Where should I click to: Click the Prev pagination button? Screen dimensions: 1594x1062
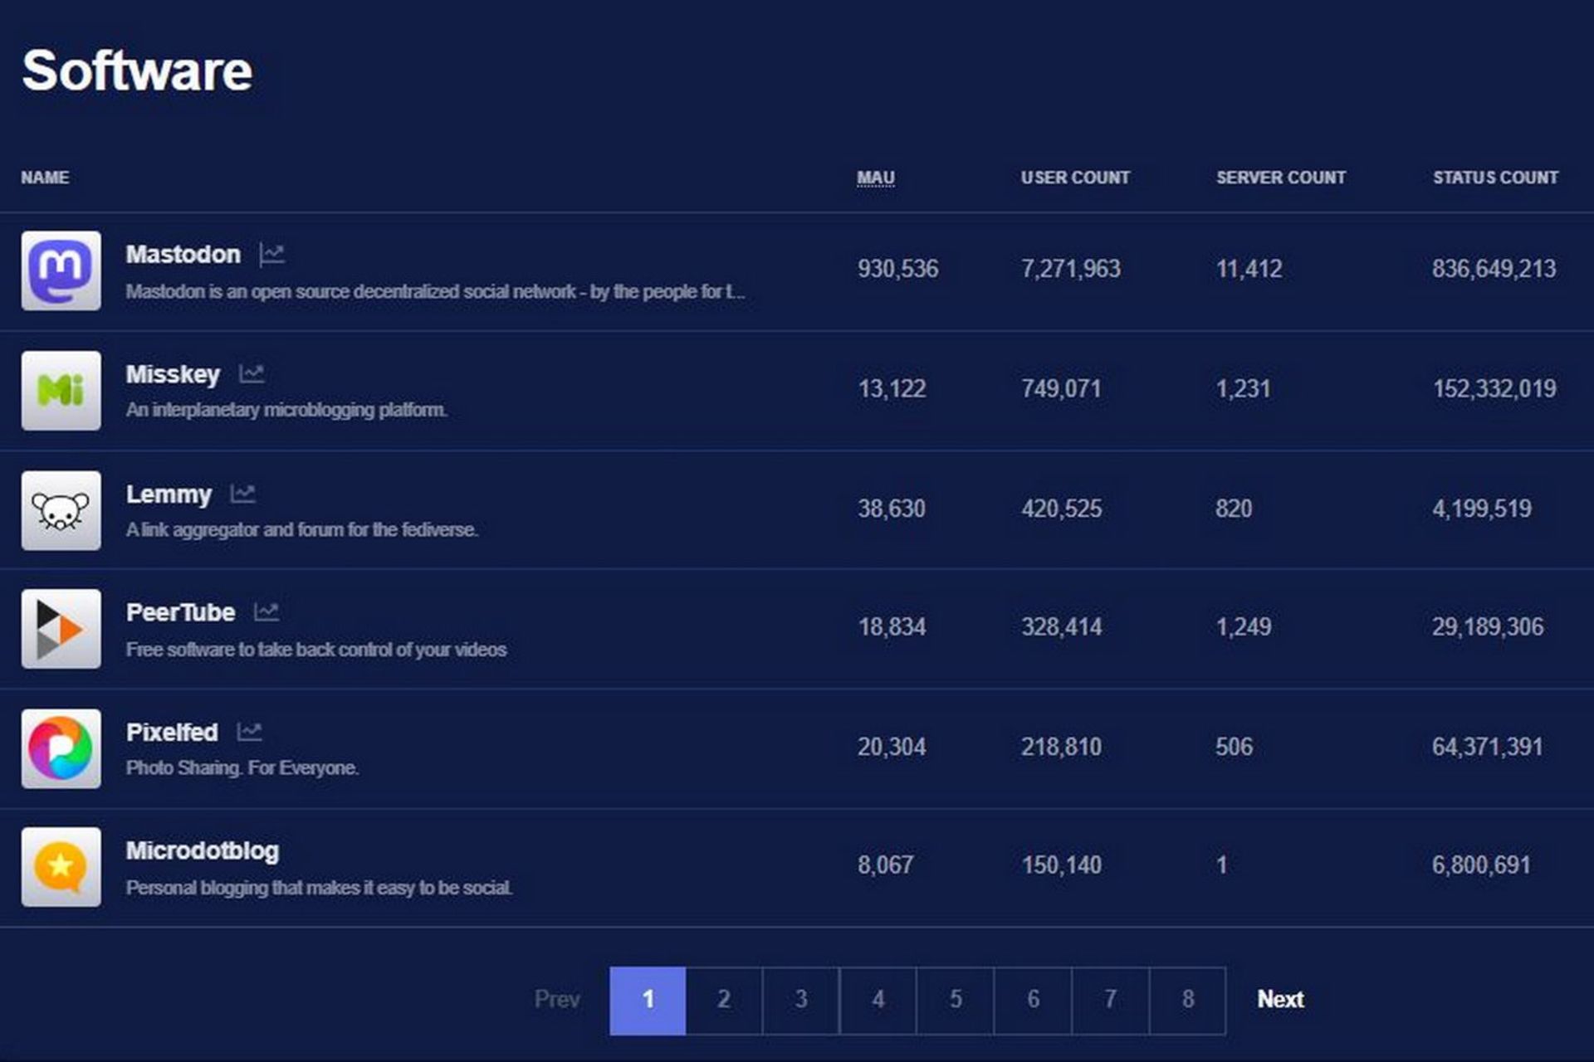(x=557, y=999)
